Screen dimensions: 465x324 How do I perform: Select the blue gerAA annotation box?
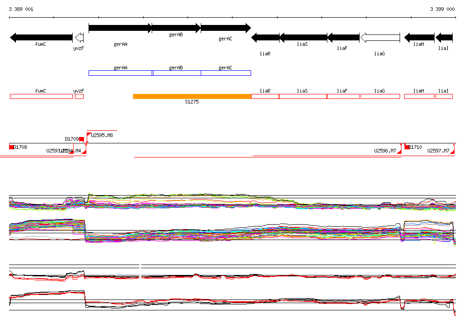[120, 73]
